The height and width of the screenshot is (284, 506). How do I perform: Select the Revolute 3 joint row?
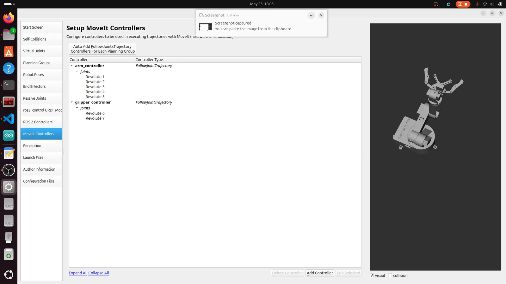[x=95, y=87]
